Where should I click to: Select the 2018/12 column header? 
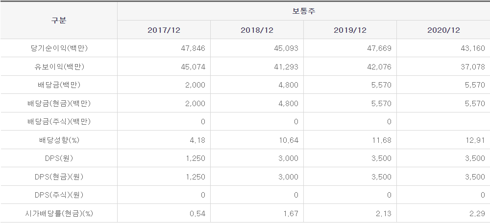click(257, 30)
